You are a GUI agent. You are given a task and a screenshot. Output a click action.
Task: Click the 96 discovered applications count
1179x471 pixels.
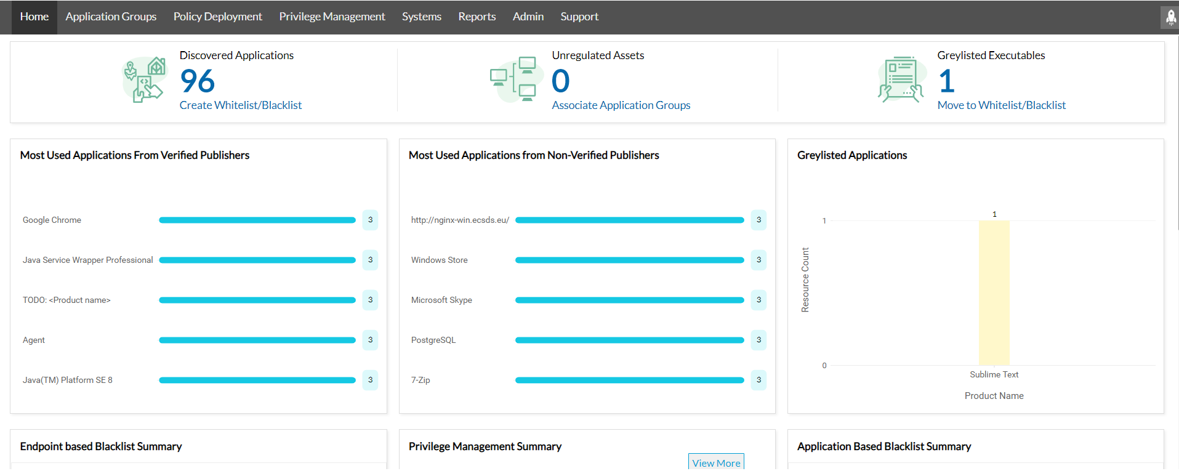[x=197, y=81]
